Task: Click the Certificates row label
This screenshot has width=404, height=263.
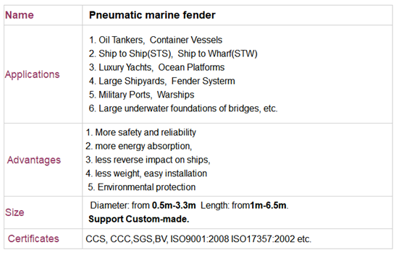Action: [33, 238]
